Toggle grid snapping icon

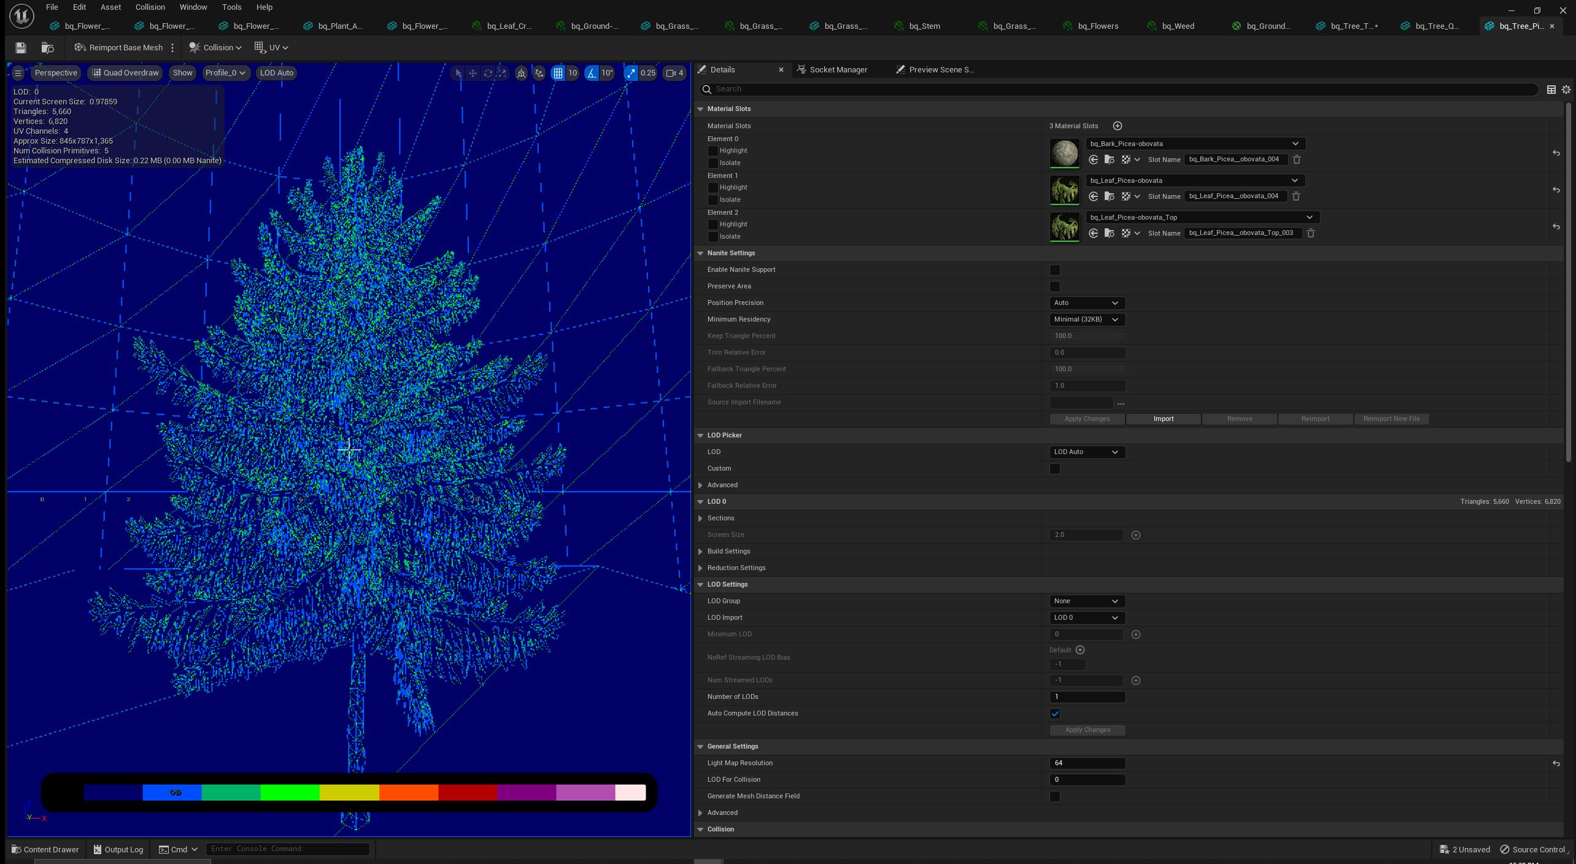coord(558,73)
